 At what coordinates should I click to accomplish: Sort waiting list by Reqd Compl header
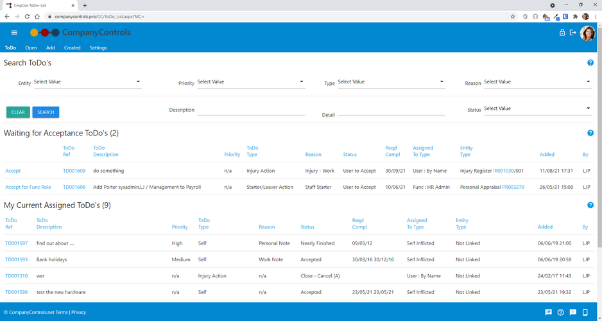click(392, 151)
